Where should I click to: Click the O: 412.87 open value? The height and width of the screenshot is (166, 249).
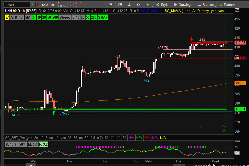77,11
